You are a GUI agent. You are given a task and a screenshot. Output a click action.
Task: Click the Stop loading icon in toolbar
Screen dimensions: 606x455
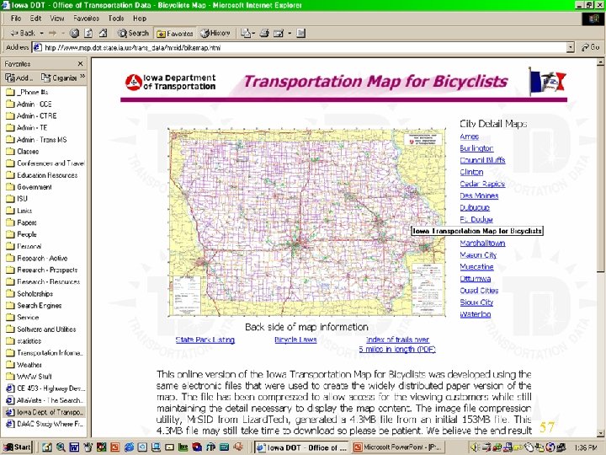74,33
